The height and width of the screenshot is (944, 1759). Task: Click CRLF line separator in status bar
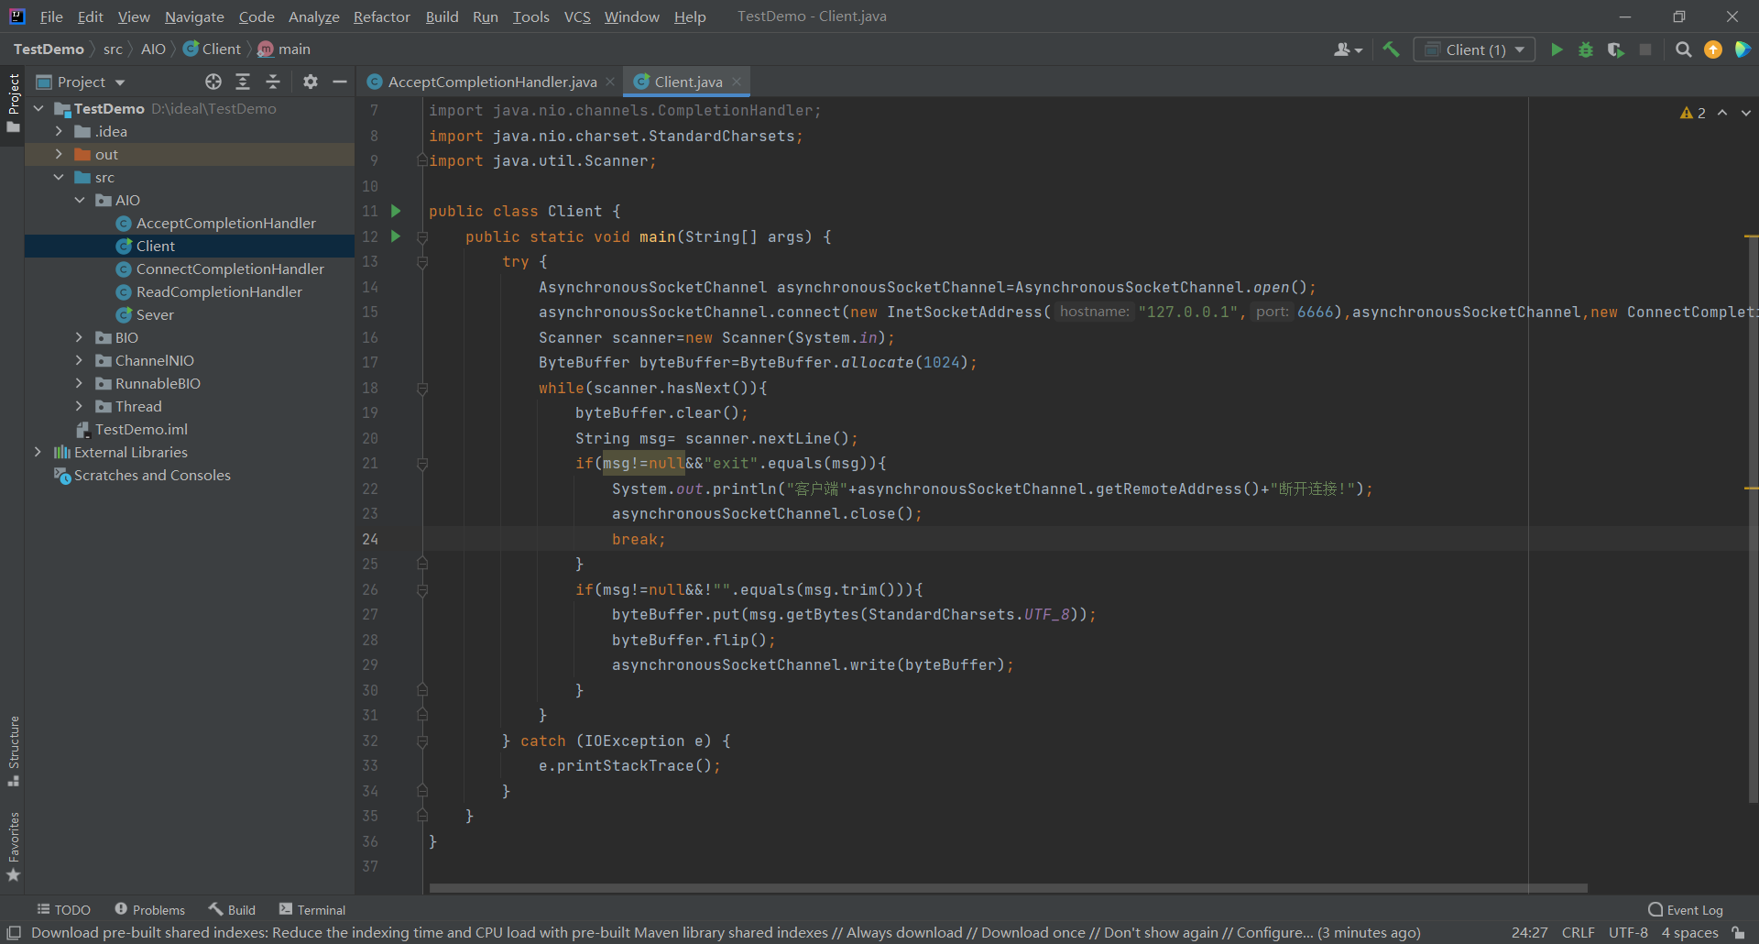(1579, 933)
